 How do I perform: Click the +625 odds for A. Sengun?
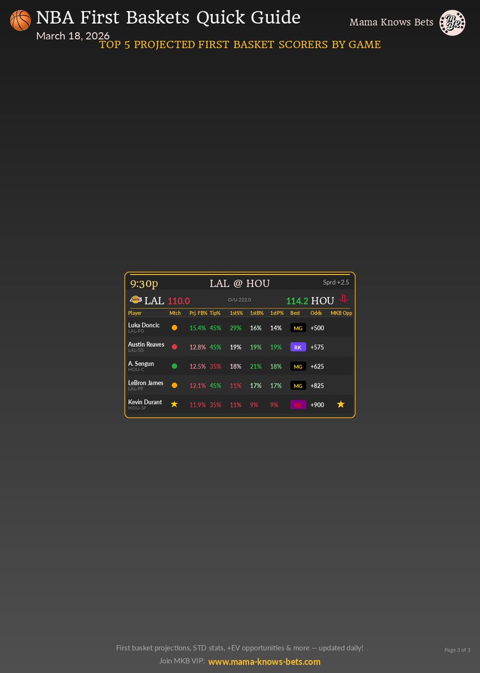click(317, 366)
